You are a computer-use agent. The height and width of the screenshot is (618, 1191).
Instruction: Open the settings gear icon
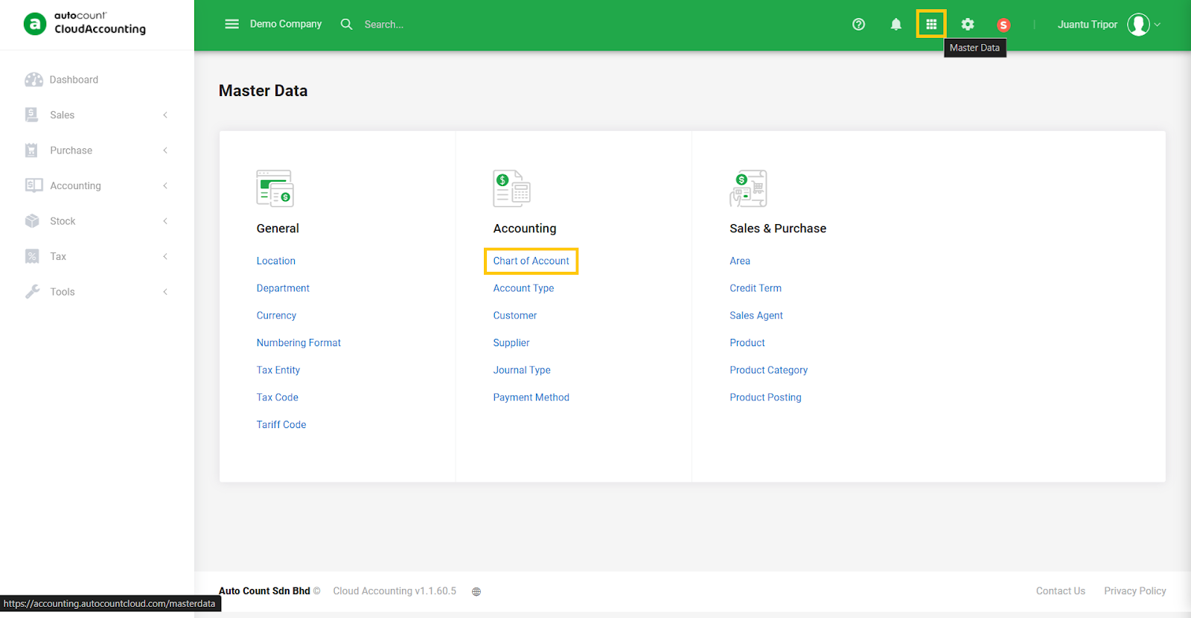pos(967,24)
